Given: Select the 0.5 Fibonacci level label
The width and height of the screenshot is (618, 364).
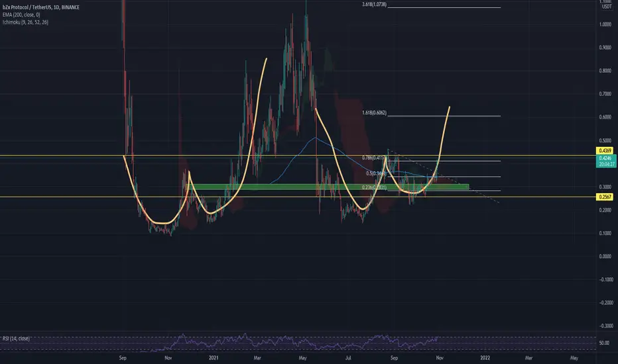Looking at the screenshot, I should pyautogui.click(x=375, y=173).
